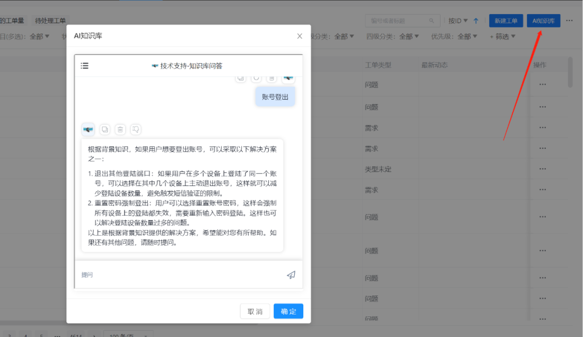Click the 工单类型 column header
Image resolution: width=583 pixels, height=337 pixels.
pos(378,65)
